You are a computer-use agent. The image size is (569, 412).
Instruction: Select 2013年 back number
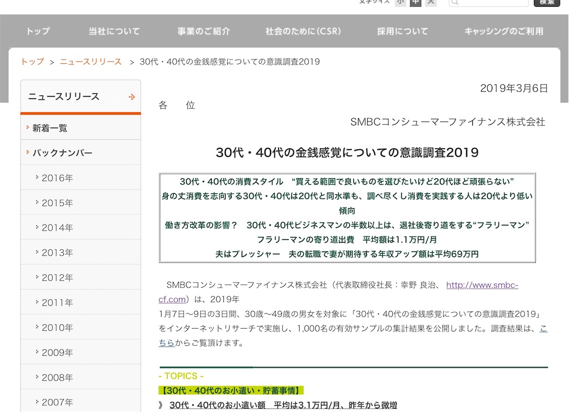(x=81, y=253)
